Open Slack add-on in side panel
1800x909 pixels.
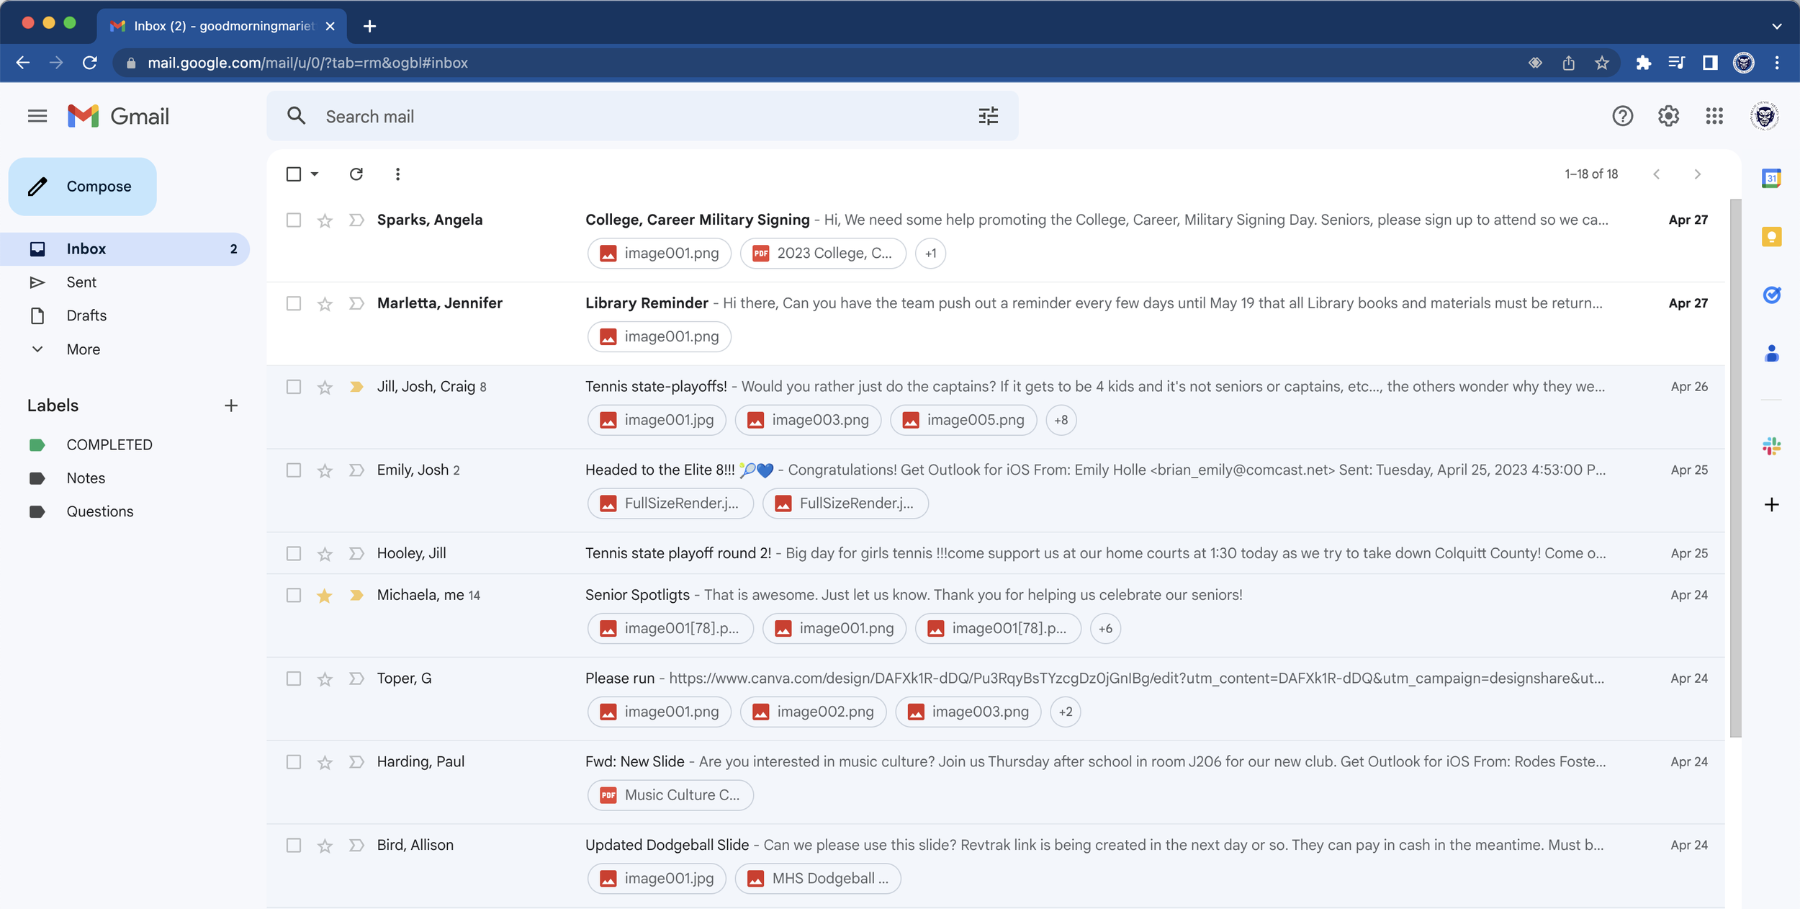pyautogui.click(x=1771, y=447)
